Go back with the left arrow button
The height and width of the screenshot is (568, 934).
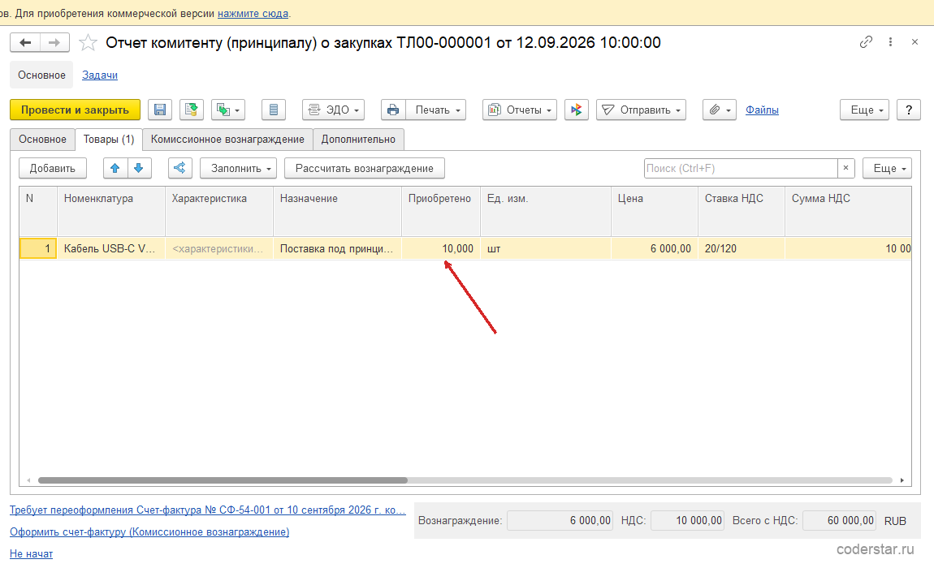click(x=25, y=43)
